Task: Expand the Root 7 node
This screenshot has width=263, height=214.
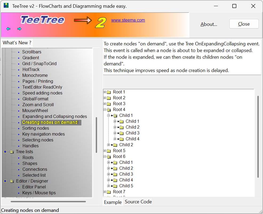Action: click(x=105, y=192)
